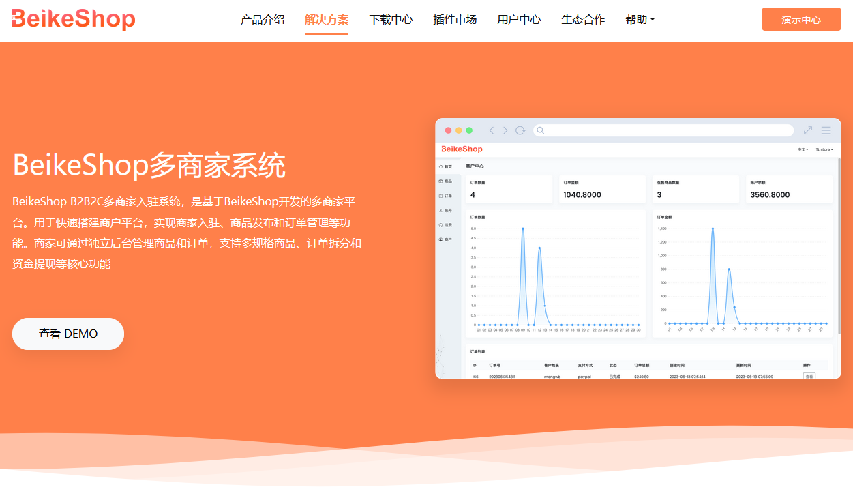Click order number 2023061354811 in the table

coord(503,377)
